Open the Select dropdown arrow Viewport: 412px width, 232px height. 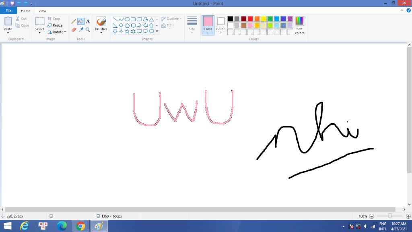(40, 33)
